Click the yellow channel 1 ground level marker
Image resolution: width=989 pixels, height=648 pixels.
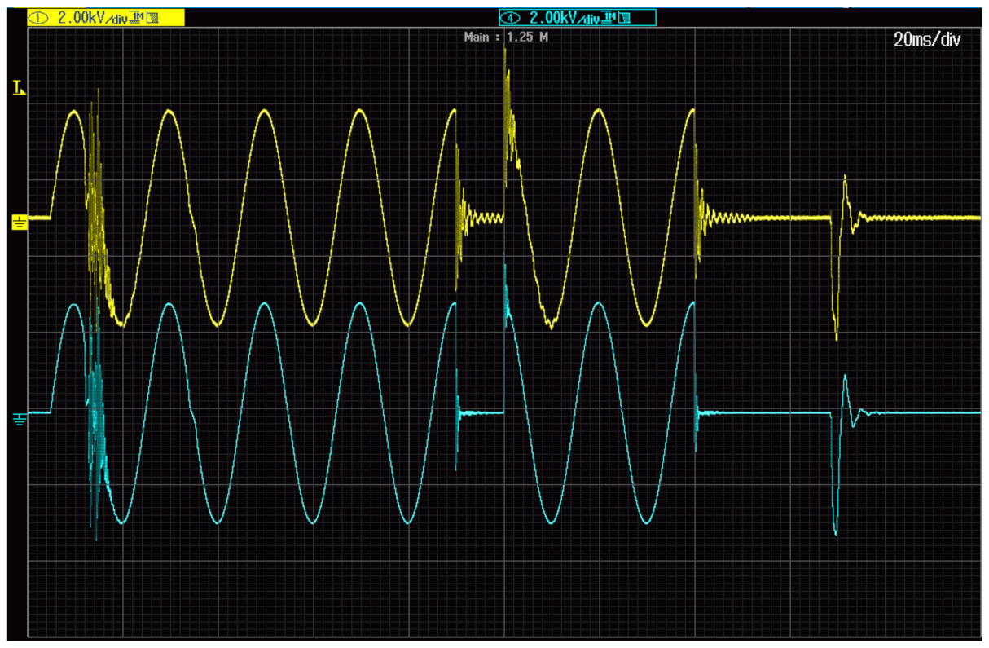(19, 220)
